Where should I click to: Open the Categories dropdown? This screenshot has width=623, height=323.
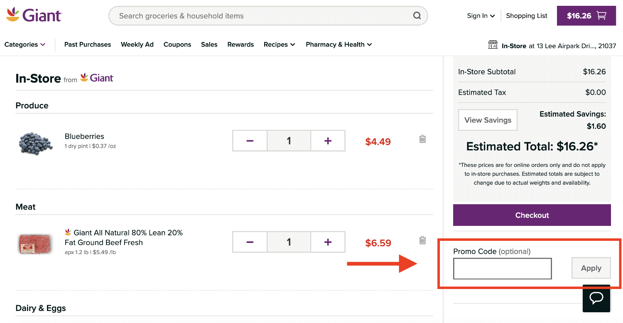coord(24,44)
